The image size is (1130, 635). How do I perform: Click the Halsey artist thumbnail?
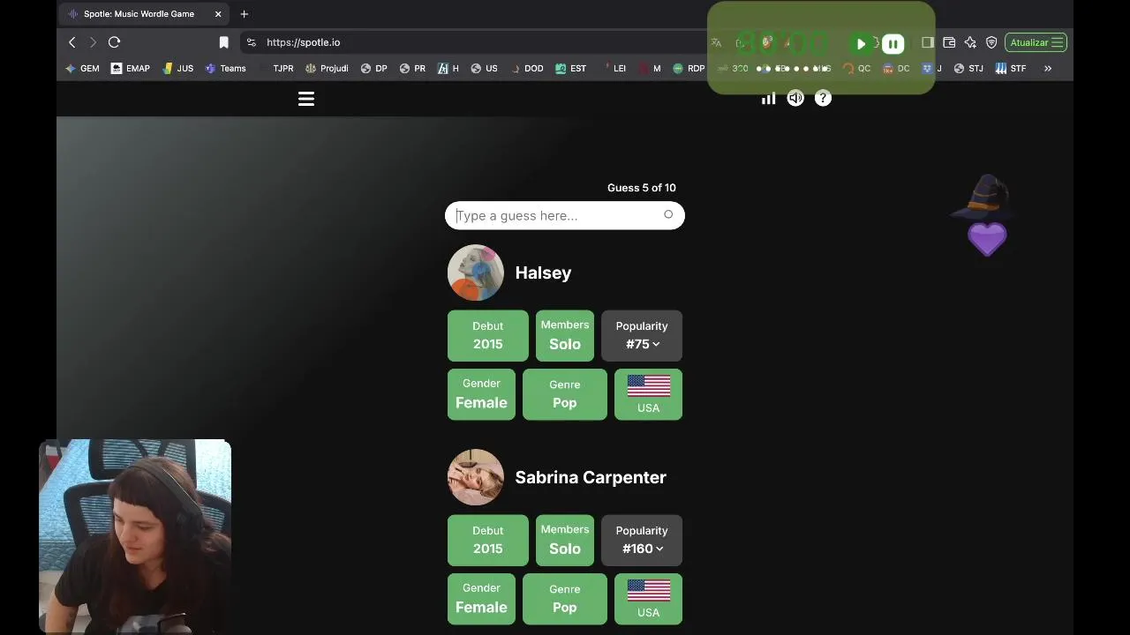coord(476,273)
